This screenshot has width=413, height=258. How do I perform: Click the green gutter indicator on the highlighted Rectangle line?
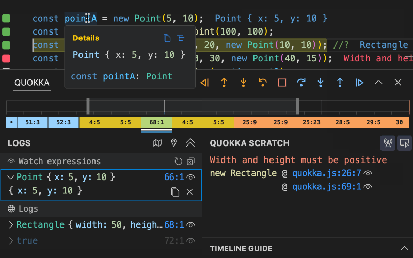click(x=6, y=45)
